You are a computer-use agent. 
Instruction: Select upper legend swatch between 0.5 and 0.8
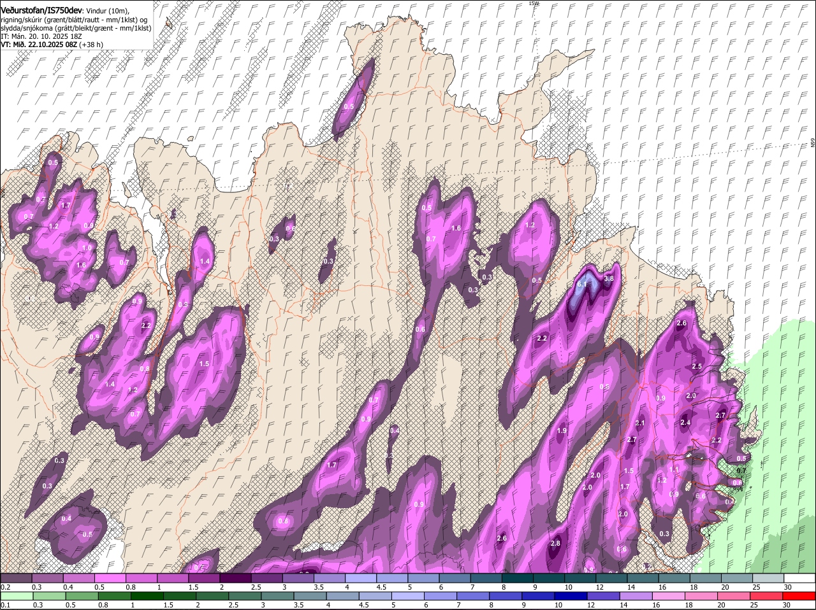coord(110,578)
